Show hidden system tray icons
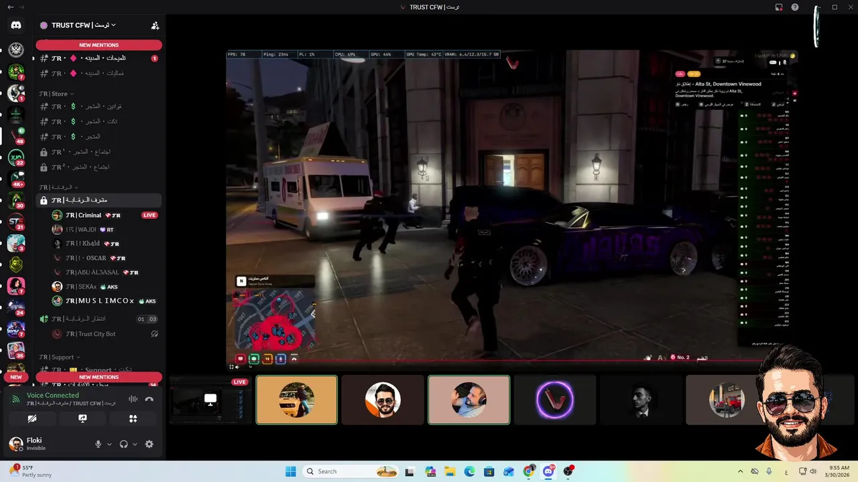The width and height of the screenshot is (858, 482). pyautogui.click(x=740, y=471)
